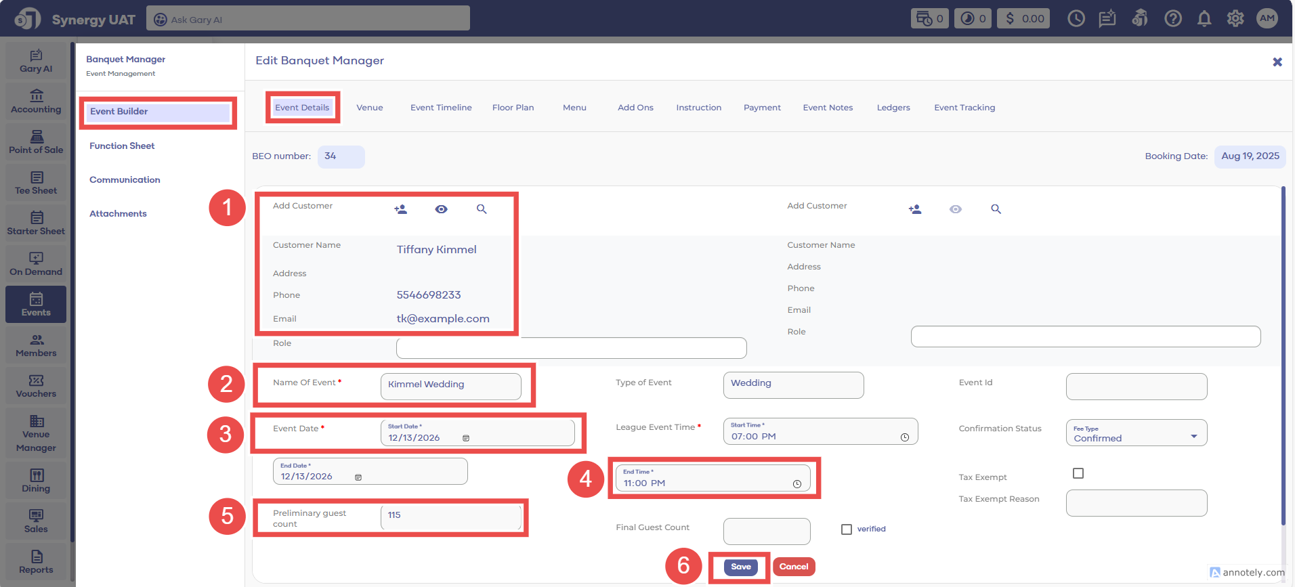The image size is (1295, 587).
Task: Click the Save button
Action: (740, 567)
